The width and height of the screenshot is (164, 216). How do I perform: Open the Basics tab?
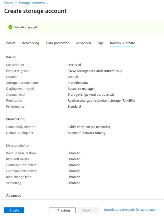click(11, 43)
